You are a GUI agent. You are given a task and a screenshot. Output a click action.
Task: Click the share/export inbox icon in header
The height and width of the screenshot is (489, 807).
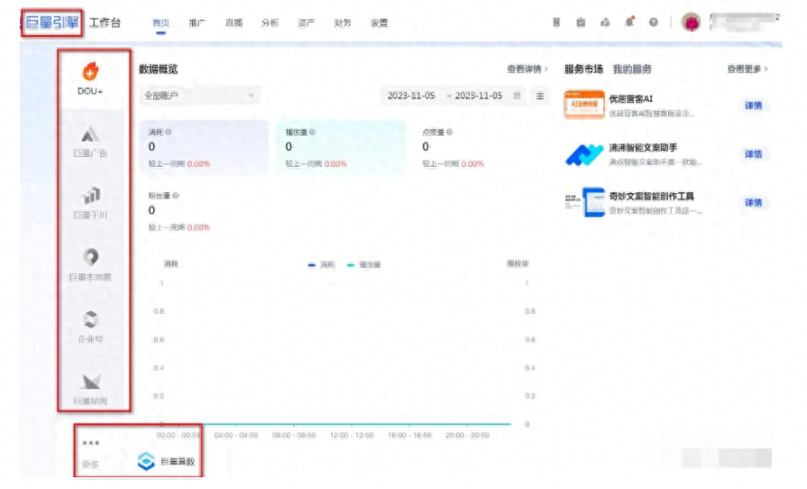tap(605, 23)
